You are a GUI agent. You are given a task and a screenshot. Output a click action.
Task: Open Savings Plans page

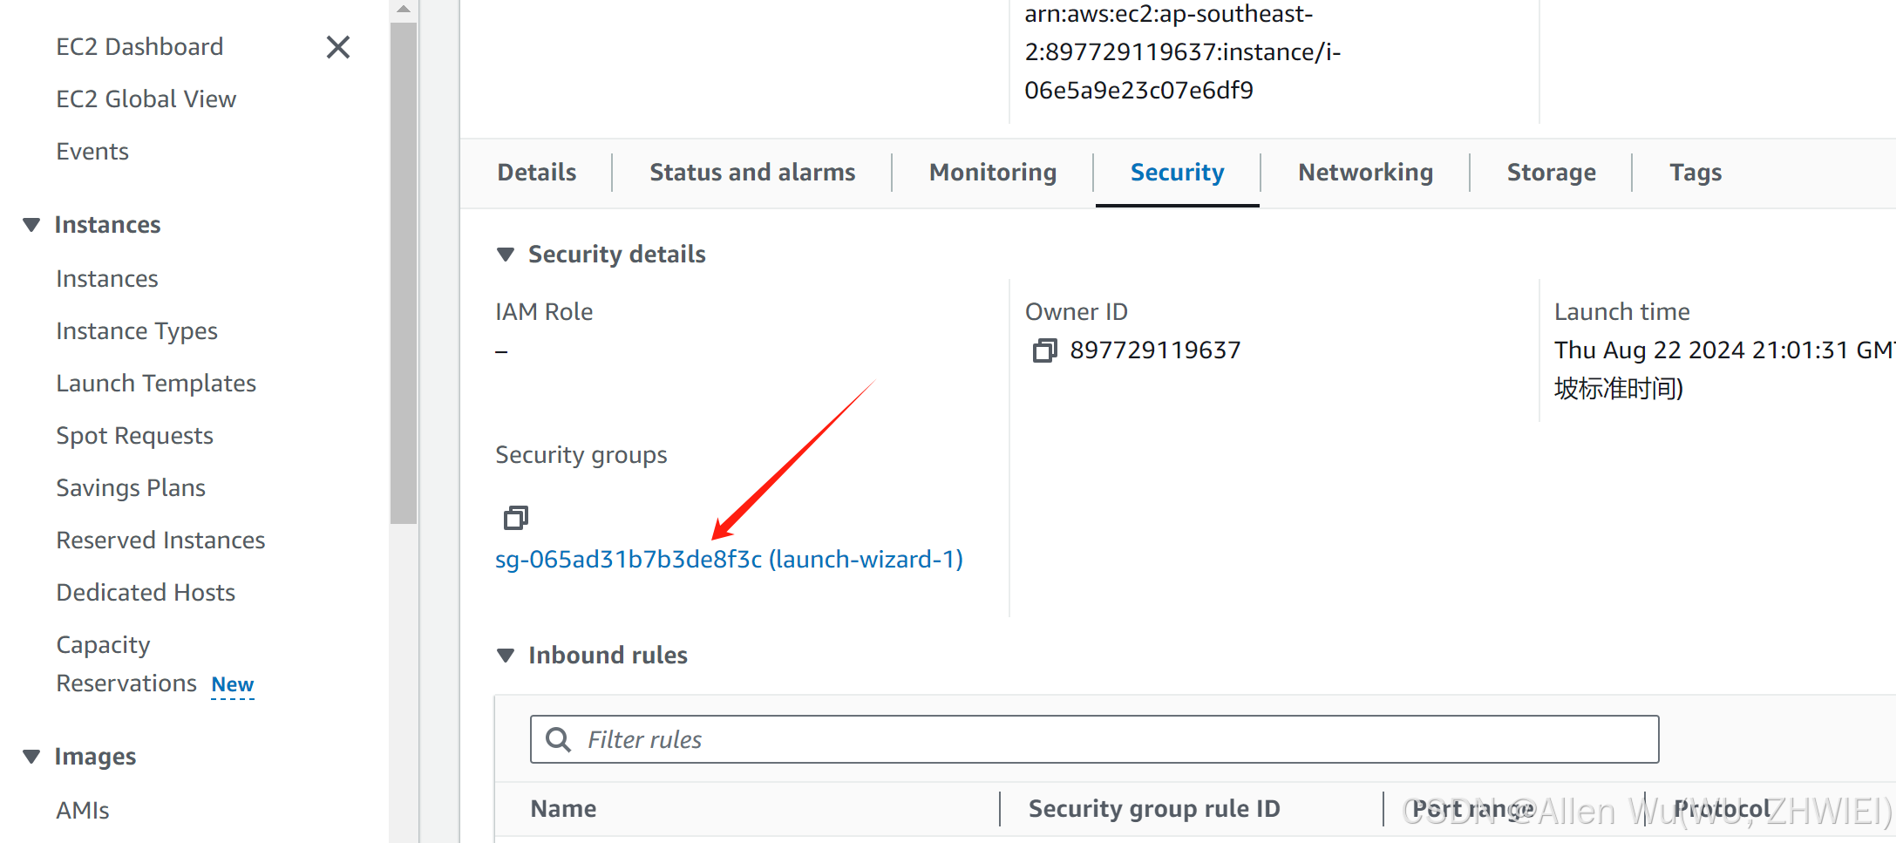[131, 488]
